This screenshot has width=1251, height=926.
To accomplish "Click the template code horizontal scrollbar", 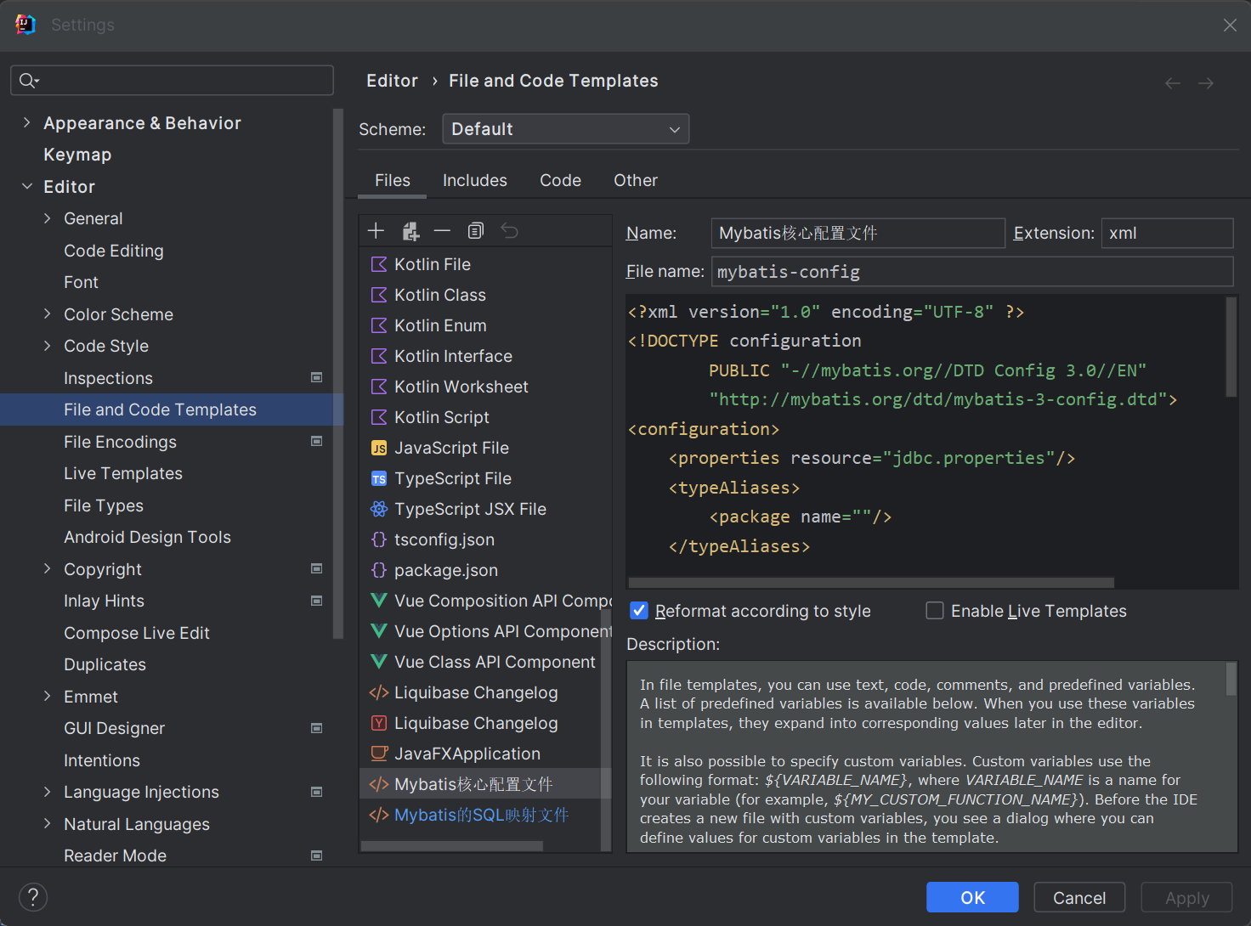I will coord(871,583).
